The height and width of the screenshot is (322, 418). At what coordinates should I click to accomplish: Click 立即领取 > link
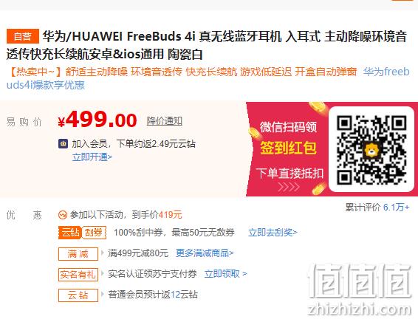point(225,274)
